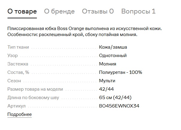Click the "Артикул" label
Image resolution: width=181 pixels, height=130 pixels.
point(16,106)
